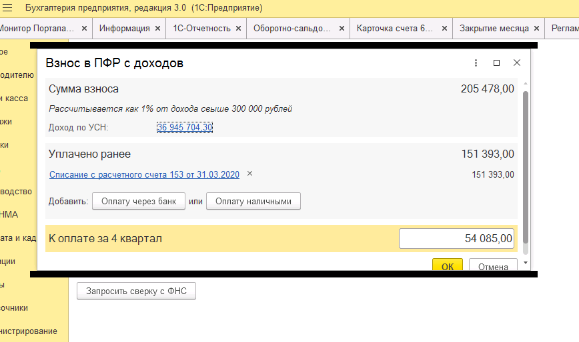Click the scrollbar up arrow in the dialog
This screenshot has height=342, width=579.
pyautogui.click(x=526, y=84)
